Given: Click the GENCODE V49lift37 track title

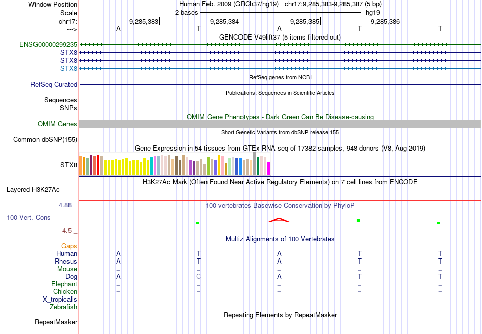Looking at the screenshot, I should [x=280, y=38].
